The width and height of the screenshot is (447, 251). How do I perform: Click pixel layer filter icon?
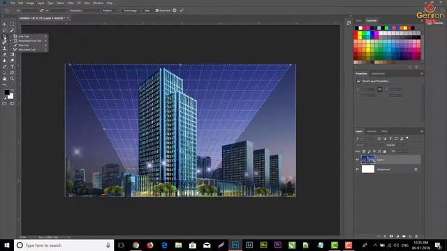click(379, 139)
